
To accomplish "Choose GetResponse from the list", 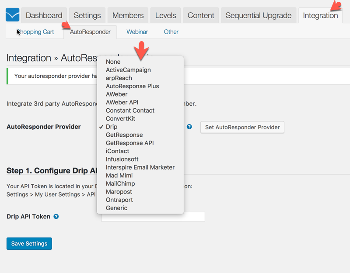I will 140,135.
